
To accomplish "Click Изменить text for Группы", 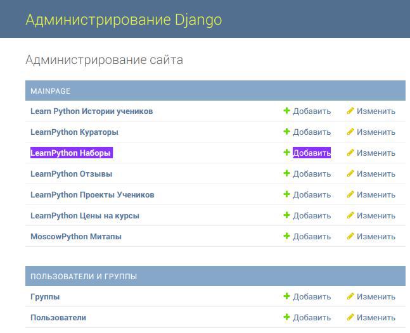I will [376, 297].
